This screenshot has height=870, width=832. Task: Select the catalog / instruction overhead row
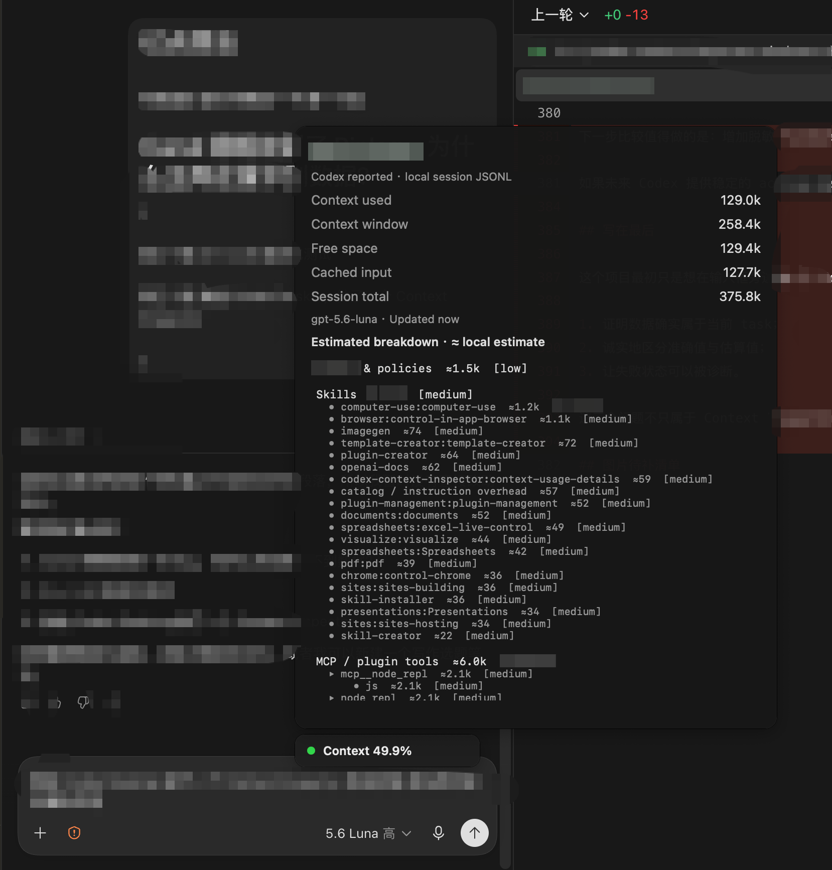click(474, 491)
